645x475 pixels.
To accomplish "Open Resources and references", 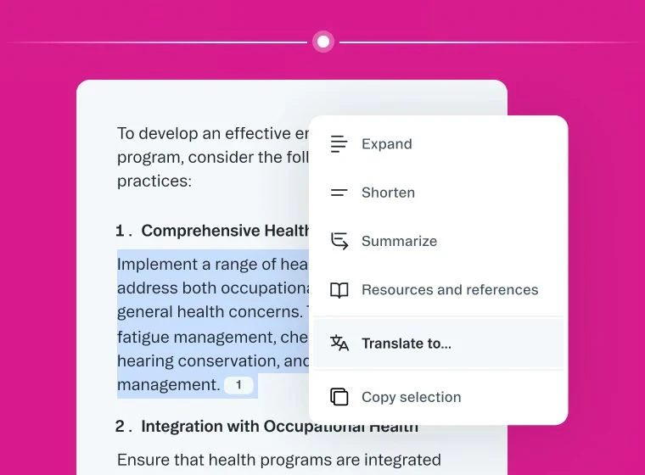I will [439, 290].
